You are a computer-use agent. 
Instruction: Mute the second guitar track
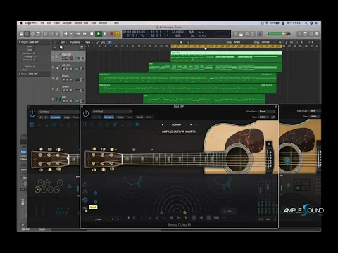[63, 69]
